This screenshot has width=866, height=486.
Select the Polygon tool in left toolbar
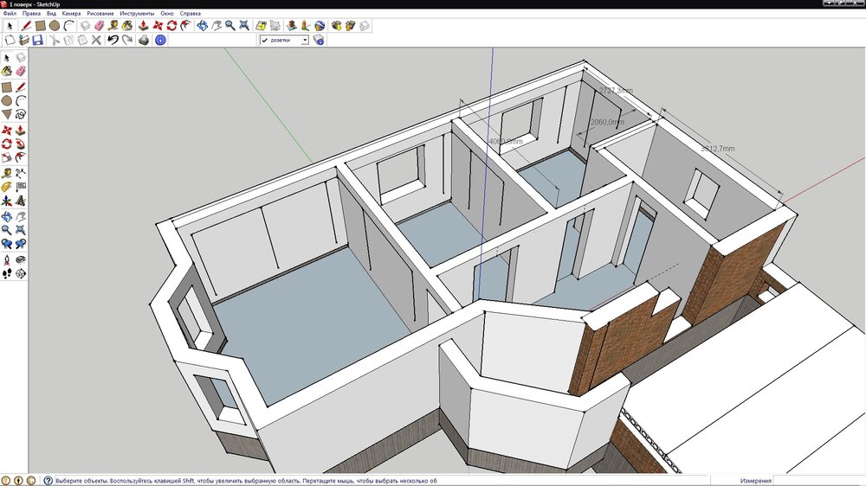[x=7, y=113]
